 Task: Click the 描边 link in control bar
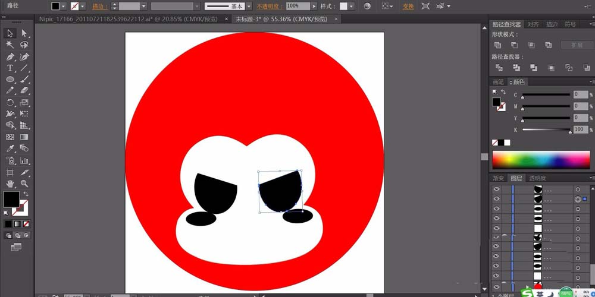pos(100,7)
